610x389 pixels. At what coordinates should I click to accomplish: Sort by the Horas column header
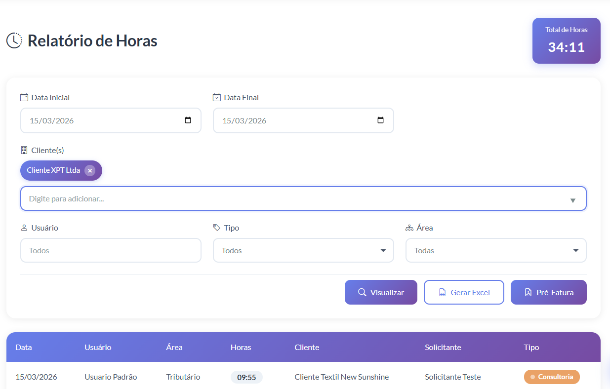click(x=241, y=347)
